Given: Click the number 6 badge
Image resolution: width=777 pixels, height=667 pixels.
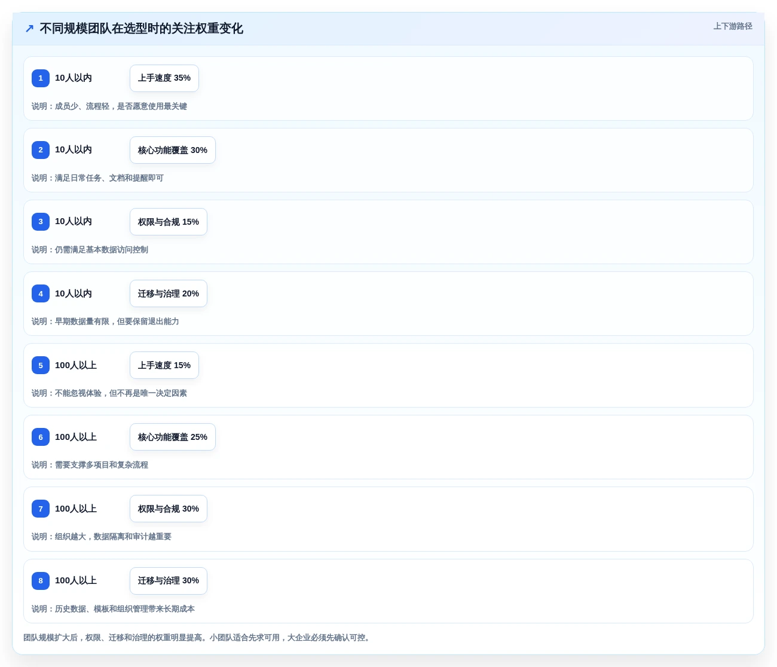Looking at the screenshot, I should click(41, 437).
